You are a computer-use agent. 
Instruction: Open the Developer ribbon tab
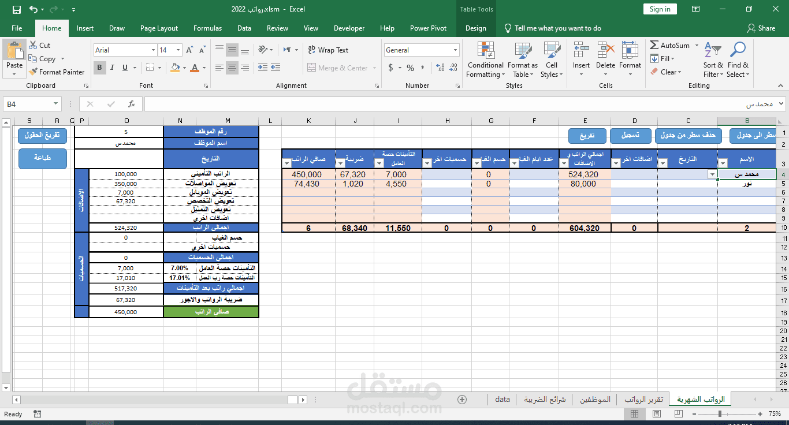click(x=349, y=28)
